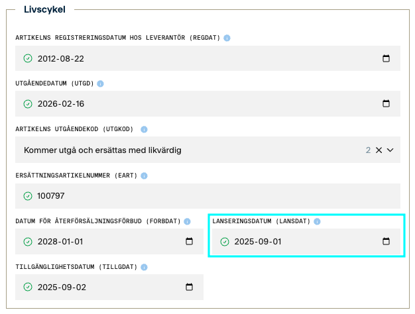Screen dimensions: 415x314
Task: Show info for Lanseringsdatum (LANSDAT)
Action: click(x=317, y=221)
